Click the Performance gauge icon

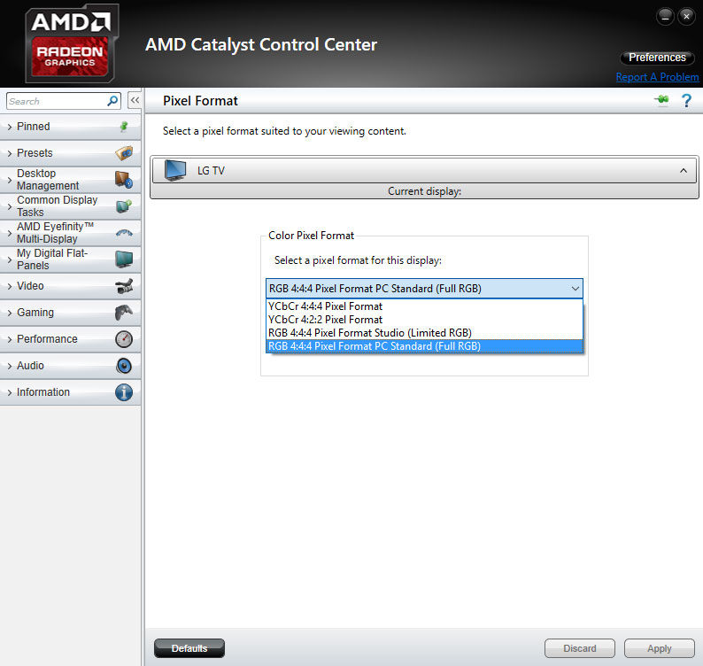click(x=124, y=339)
